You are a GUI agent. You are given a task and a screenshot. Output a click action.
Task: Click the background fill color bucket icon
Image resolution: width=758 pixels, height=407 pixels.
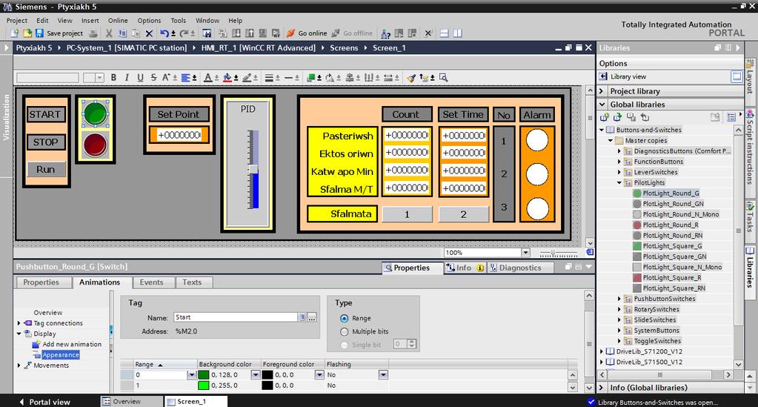pyautogui.click(x=227, y=77)
